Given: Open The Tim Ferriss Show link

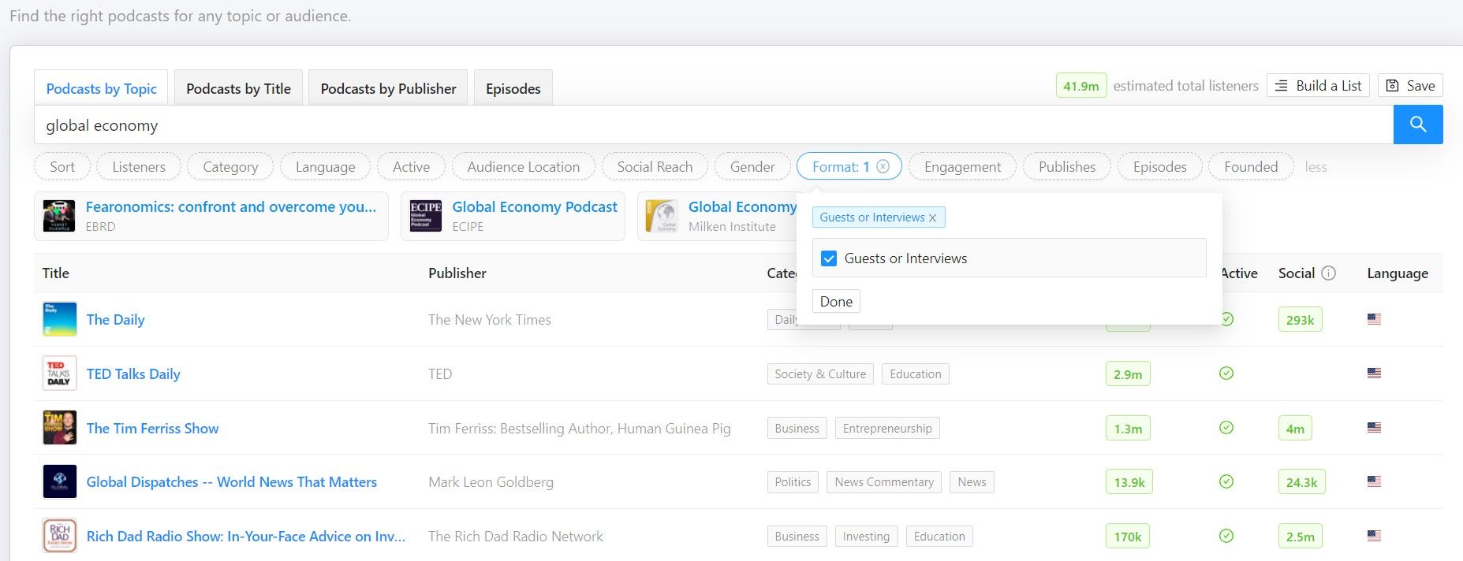Looking at the screenshot, I should click(x=153, y=428).
